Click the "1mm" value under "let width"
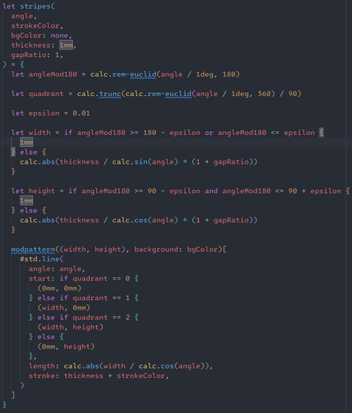 pos(26,142)
